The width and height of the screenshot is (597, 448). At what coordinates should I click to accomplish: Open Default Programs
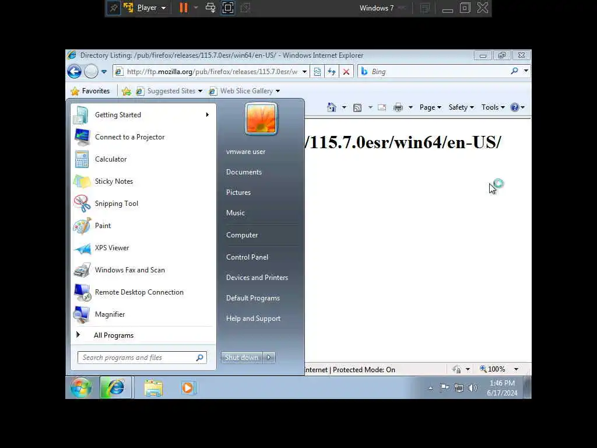(253, 298)
